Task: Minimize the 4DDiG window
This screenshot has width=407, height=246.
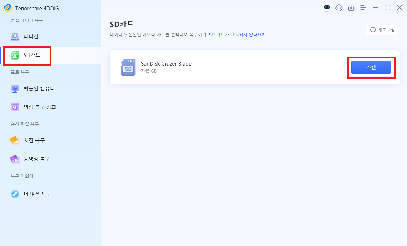Action: coord(375,7)
